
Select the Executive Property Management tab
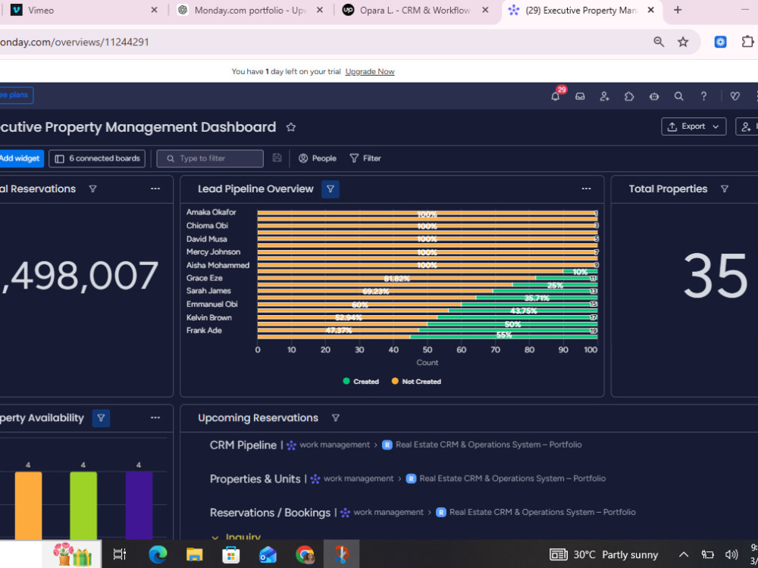tap(582, 10)
